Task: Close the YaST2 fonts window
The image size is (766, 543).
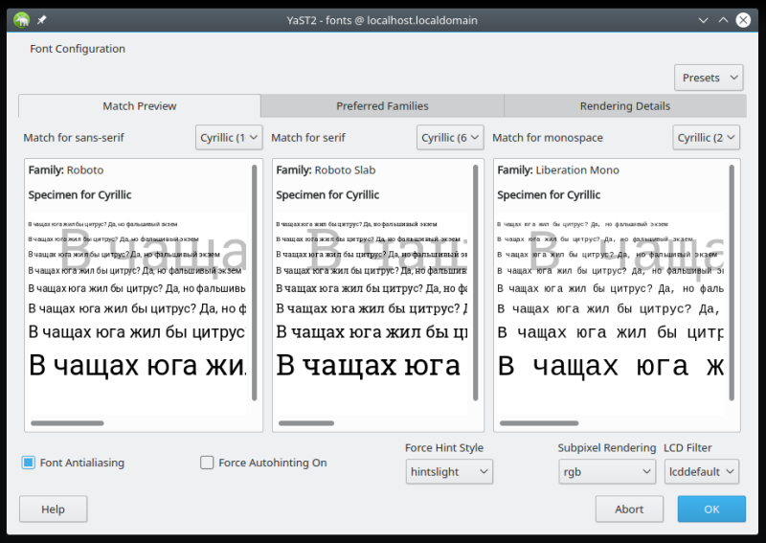Action: pyautogui.click(x=743, y=20)
